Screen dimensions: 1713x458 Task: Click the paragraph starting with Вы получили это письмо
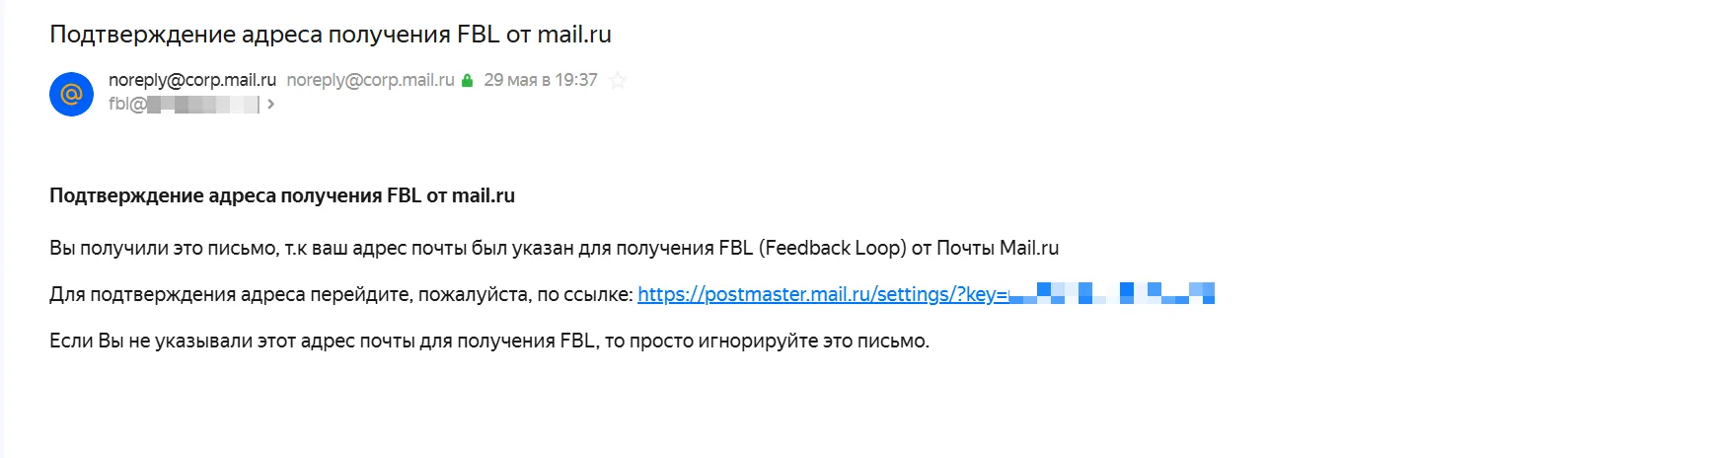554,248
